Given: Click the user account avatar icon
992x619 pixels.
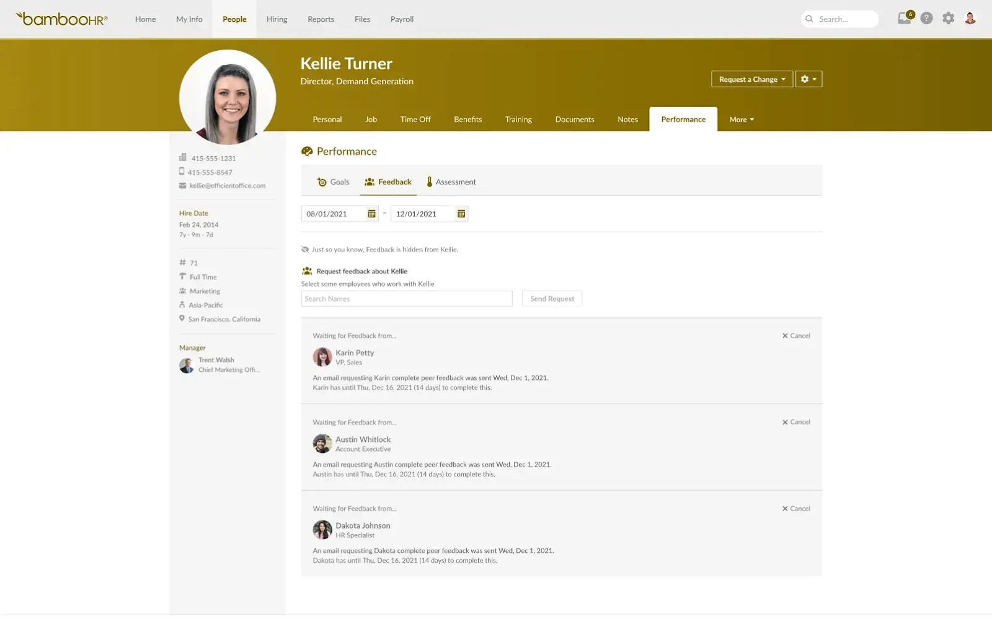Looking at the screenshot, I should (x=970, y=19).
